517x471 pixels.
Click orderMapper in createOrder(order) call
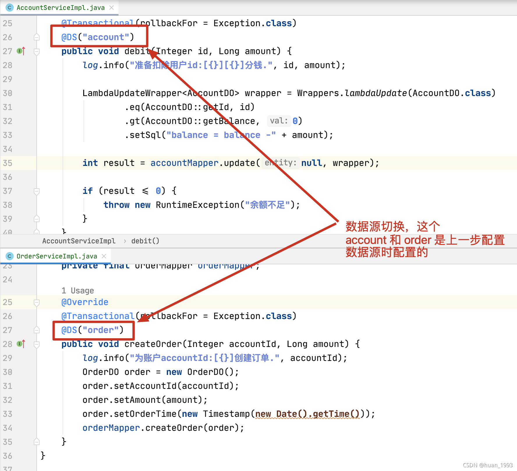pos(111,428)
